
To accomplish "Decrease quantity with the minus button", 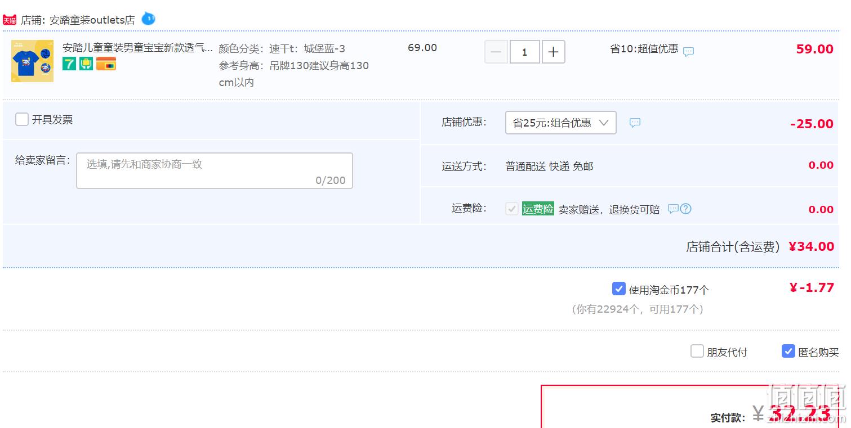I will pos(496,52).
